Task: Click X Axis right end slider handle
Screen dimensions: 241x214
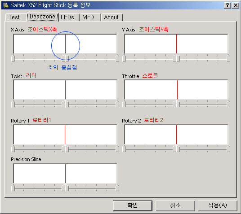Action: 117,58
